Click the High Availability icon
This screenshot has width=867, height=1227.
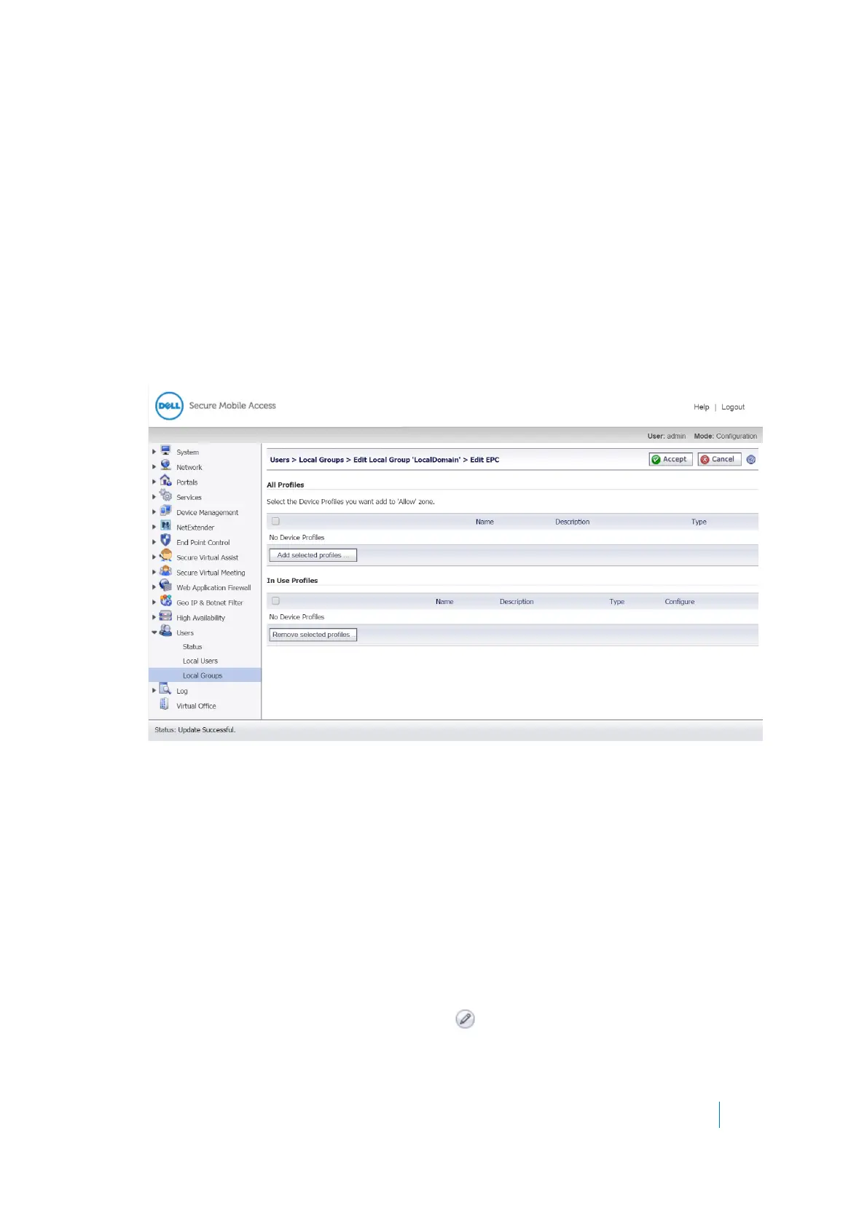pyautogui.click(x=165, y=616)
